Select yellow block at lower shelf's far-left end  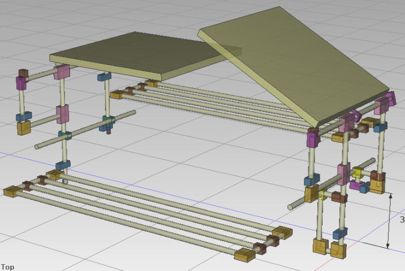pyautogui.click(x=11, y=191)
